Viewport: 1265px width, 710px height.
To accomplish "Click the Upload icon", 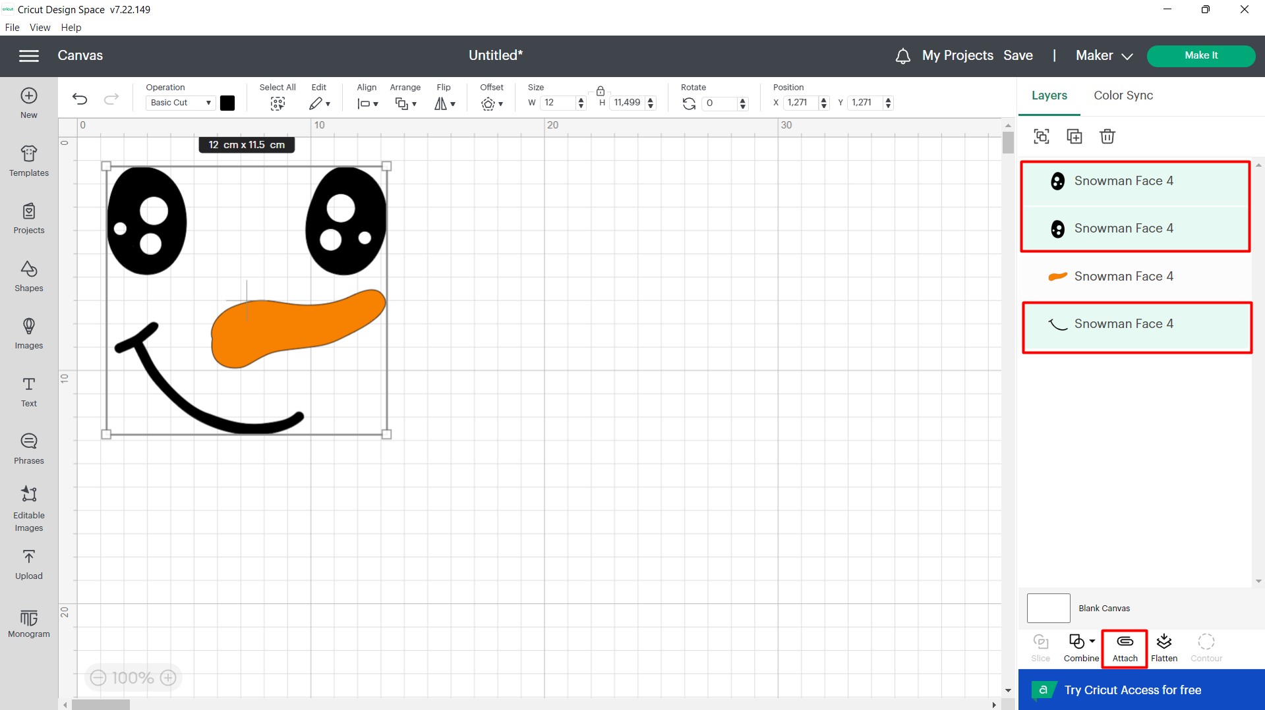I will [29, 564].
